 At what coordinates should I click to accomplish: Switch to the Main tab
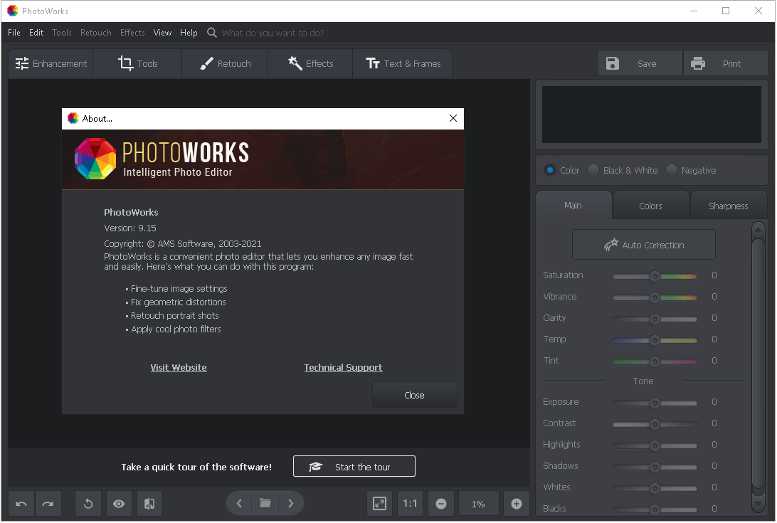[573, 205]
